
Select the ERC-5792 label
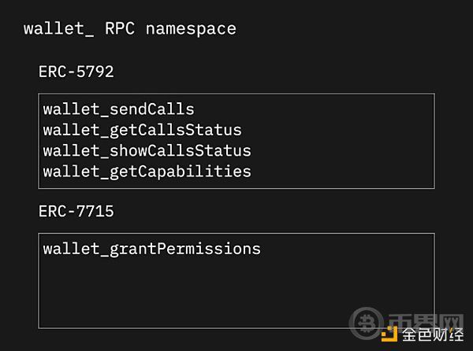pos(76,72)
